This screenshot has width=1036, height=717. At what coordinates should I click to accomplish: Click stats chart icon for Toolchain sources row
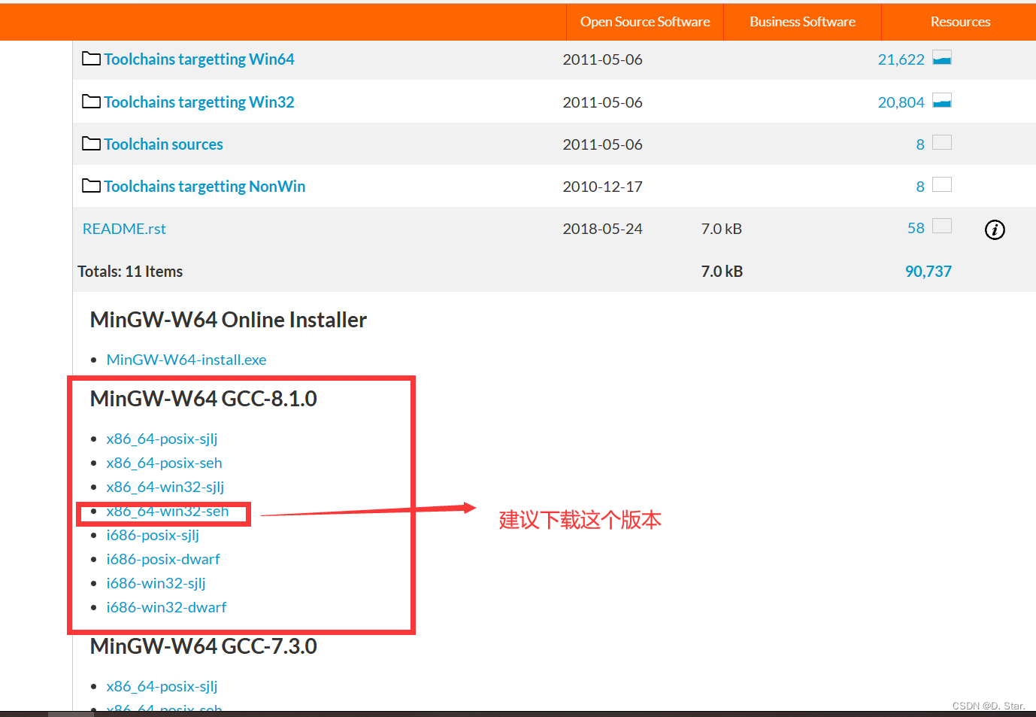pyautogui.click(x=942, y=142)
